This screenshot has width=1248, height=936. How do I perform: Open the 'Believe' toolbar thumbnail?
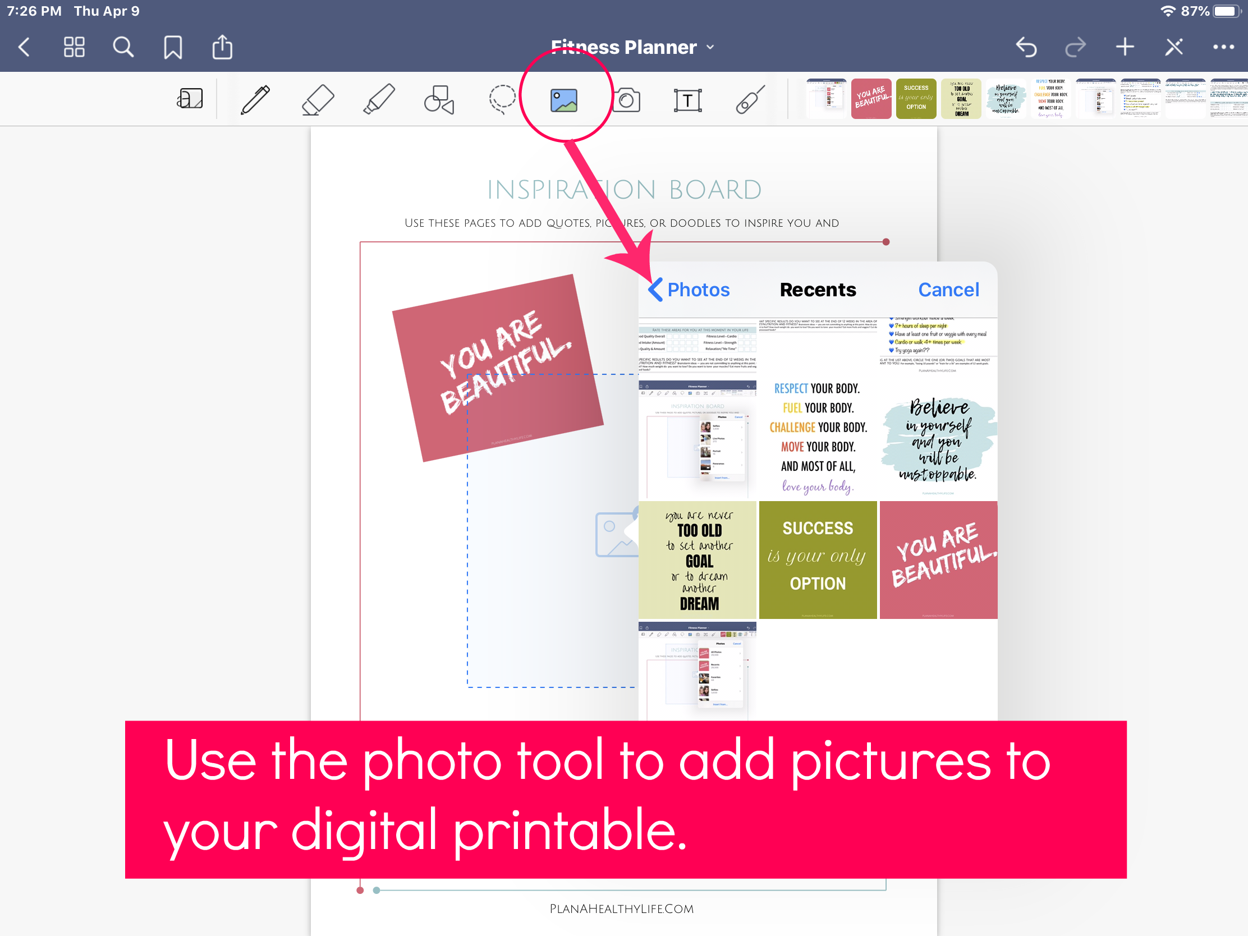pos(1006,99)
